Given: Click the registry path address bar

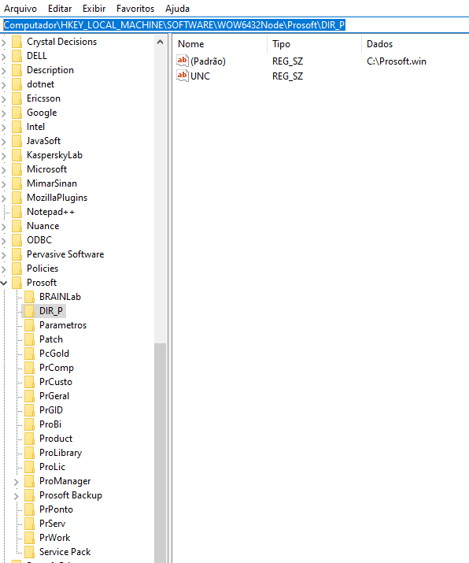Looking at the screenshot, I should tap(234, 25).
